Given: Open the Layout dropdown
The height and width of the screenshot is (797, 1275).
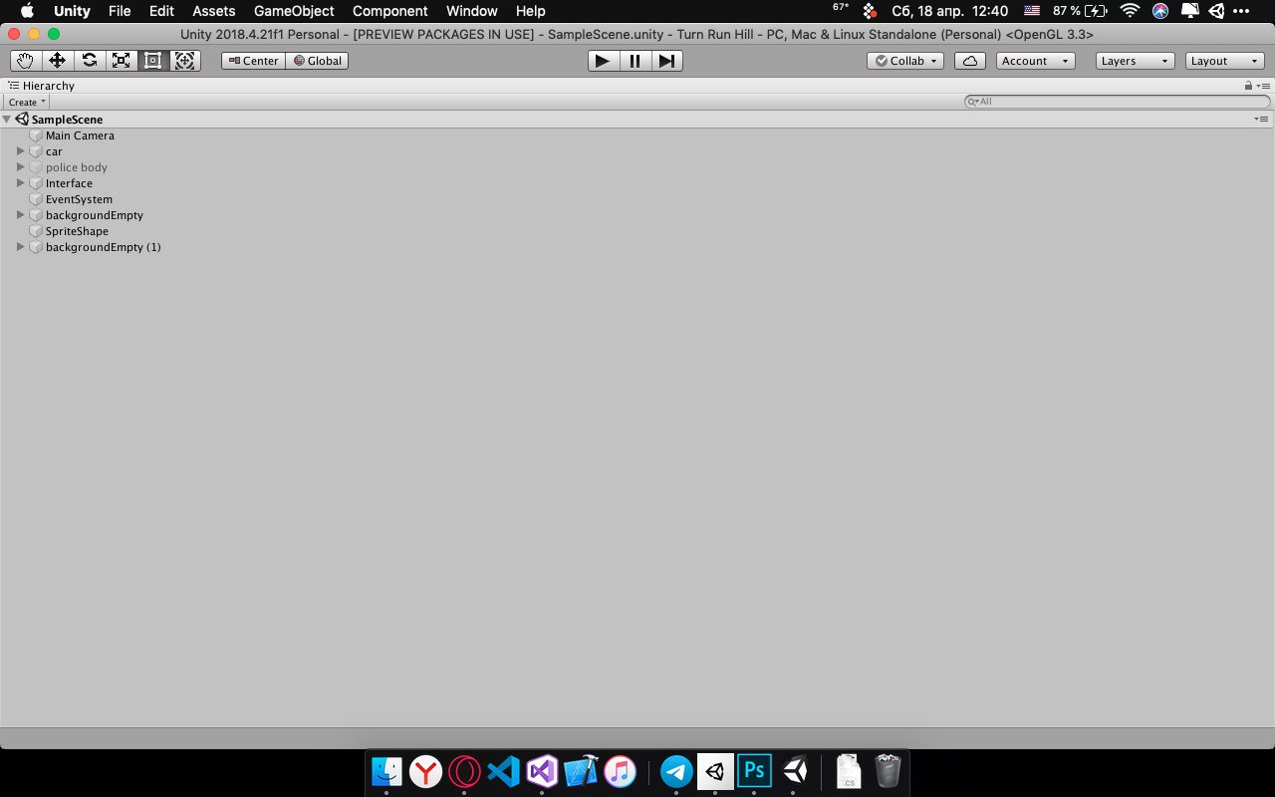Looking at the screenshot, I should tap(1225, 61).
